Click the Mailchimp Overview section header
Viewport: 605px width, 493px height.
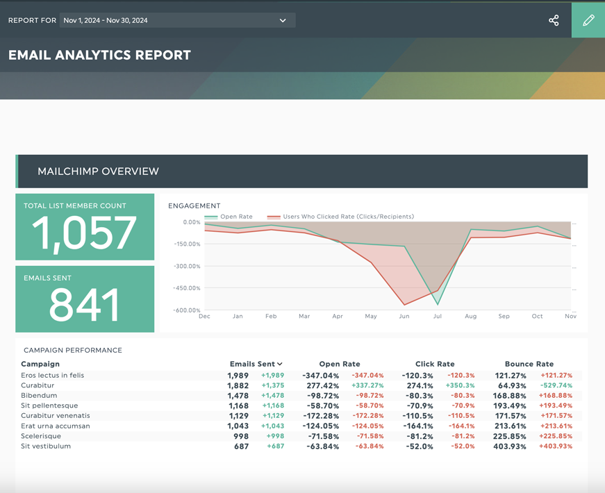point(98,172)
